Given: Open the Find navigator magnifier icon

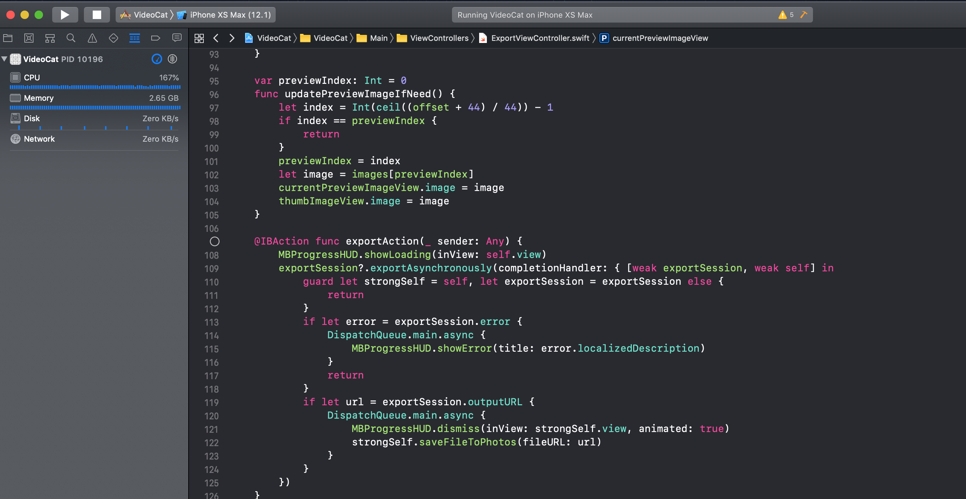Looking at the screenshot, I should [71, 38].
